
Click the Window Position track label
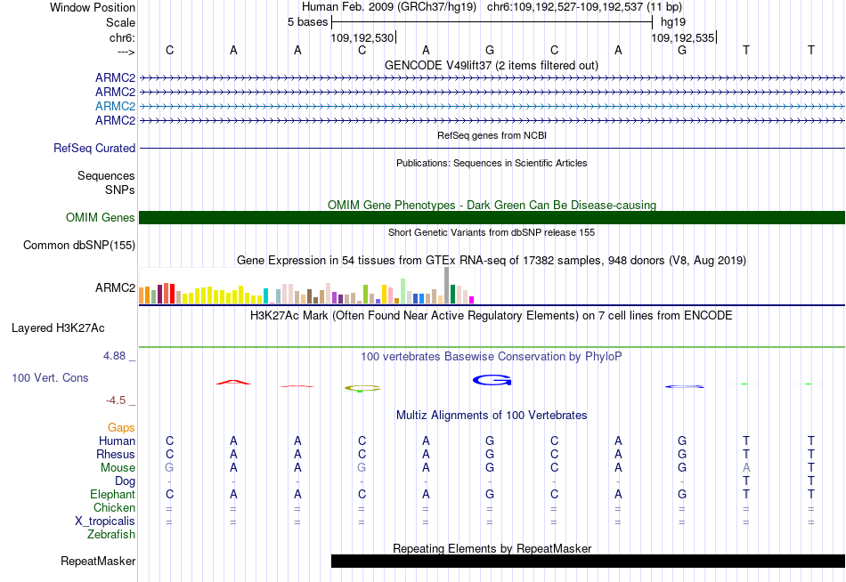tap(93, 7)
